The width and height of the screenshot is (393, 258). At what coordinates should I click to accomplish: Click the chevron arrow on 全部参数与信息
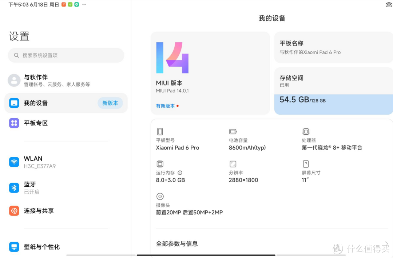[x=387, y=243]
